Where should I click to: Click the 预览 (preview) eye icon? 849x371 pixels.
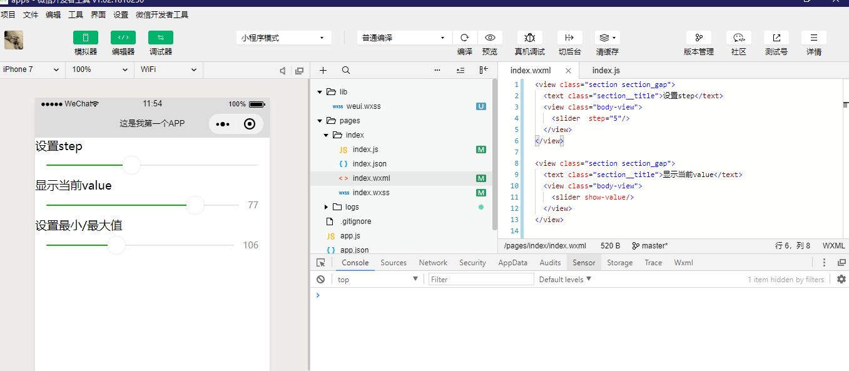coord(490,38)
